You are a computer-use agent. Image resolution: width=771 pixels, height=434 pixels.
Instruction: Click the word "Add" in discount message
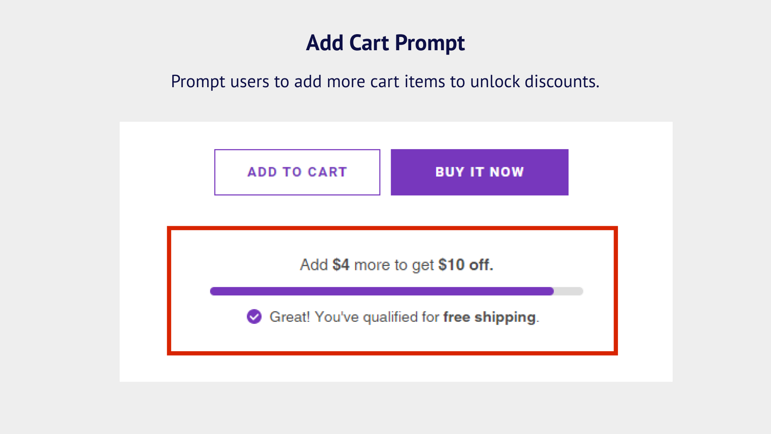pyautogui.click(x=314, y=265)
